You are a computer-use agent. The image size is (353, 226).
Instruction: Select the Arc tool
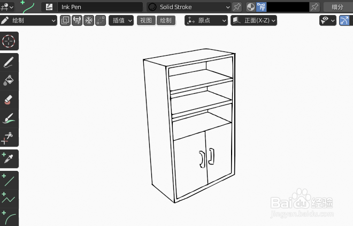9,217
